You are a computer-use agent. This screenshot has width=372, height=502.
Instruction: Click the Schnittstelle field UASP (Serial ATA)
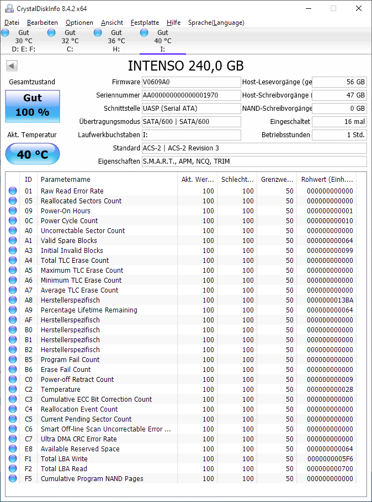coord(191,108)
